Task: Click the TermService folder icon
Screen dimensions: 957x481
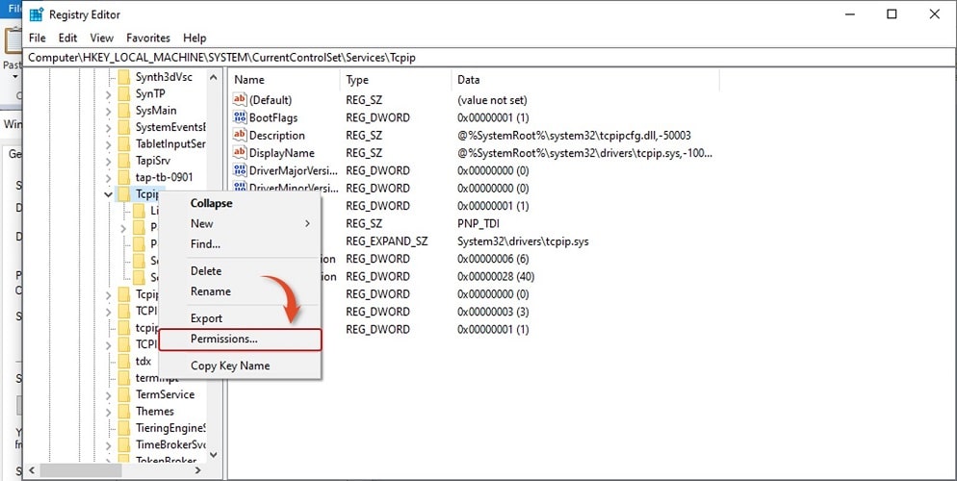Action: pos(124,394)
